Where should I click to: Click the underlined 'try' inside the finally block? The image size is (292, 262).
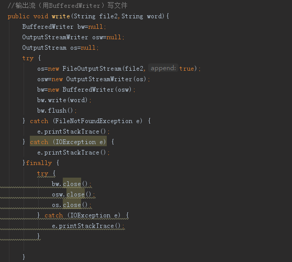(42, 173)
